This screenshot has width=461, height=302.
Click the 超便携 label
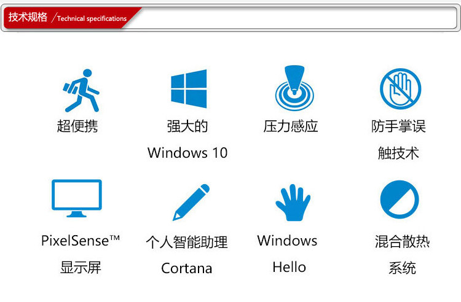tap(77, 126)
